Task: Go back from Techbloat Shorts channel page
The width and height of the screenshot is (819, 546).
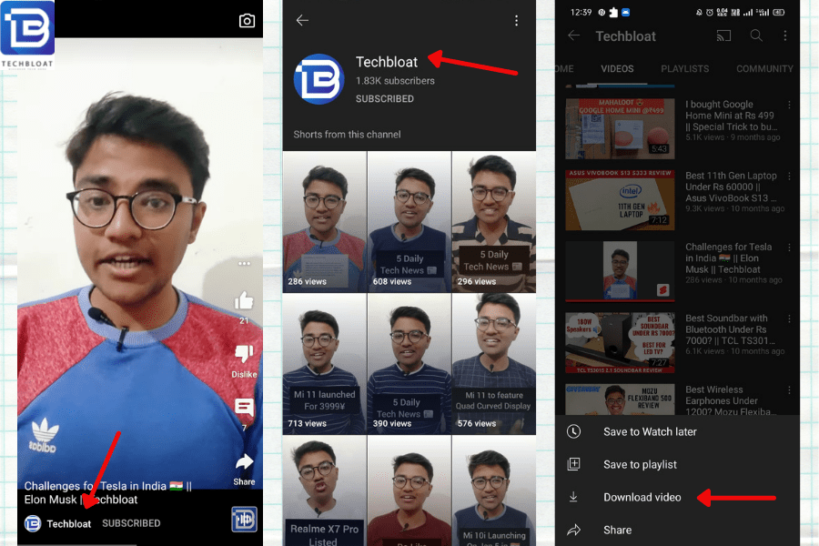Action: click(x=302, y=20)
